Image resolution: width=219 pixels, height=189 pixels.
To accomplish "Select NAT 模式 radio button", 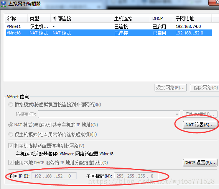I will point(11,125).
